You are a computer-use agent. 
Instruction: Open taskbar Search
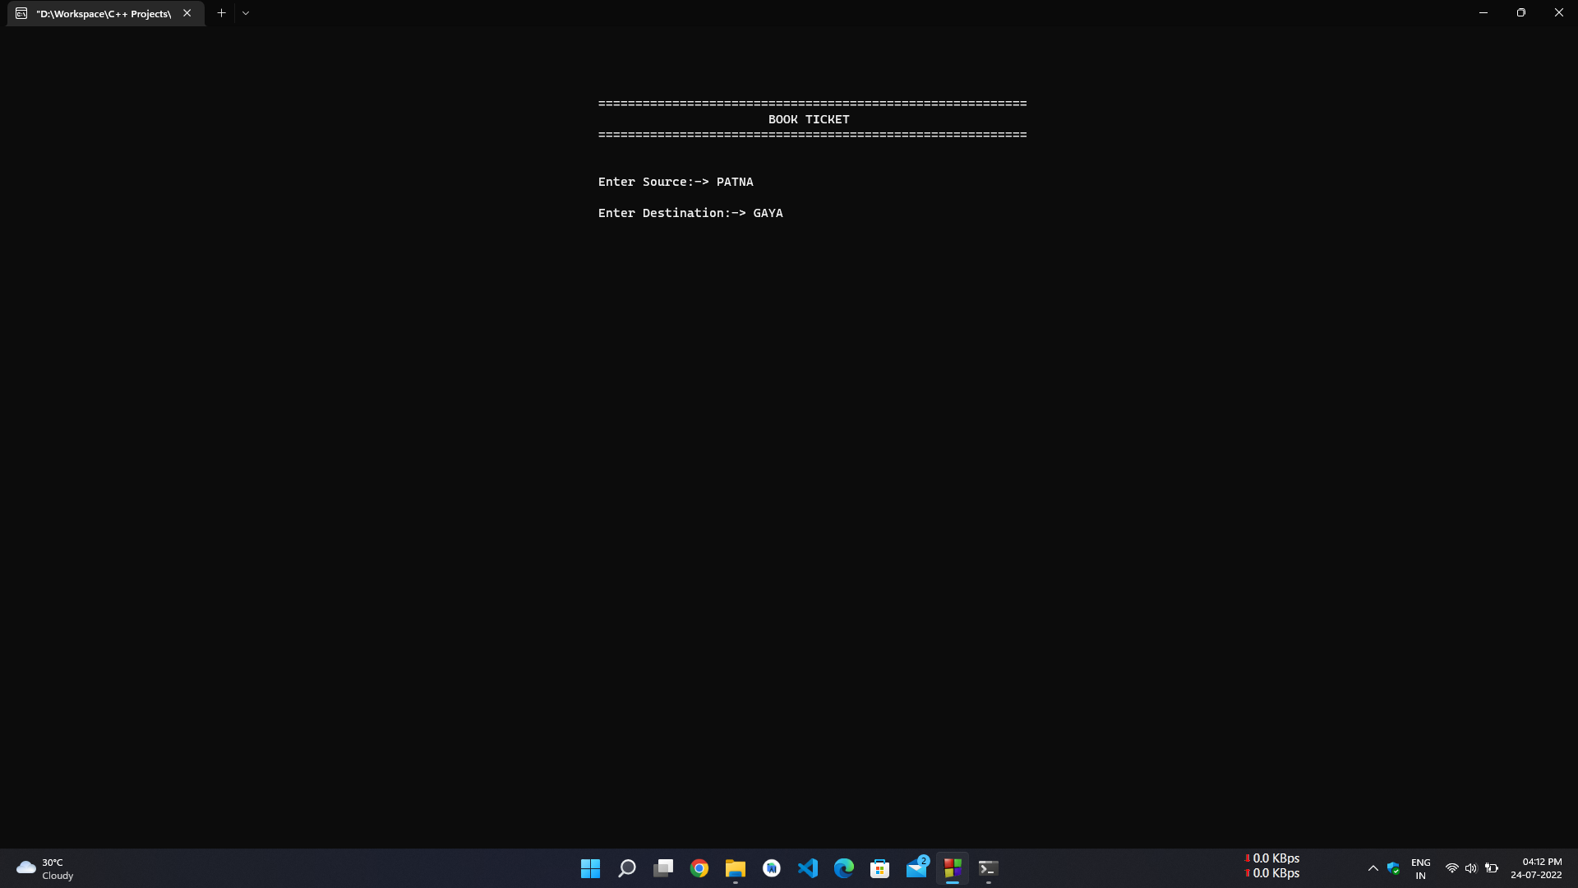pyautogui.click(x=627, y=868)
